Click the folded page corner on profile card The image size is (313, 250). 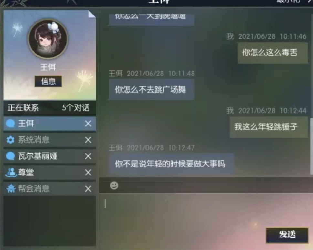point(92,14)
